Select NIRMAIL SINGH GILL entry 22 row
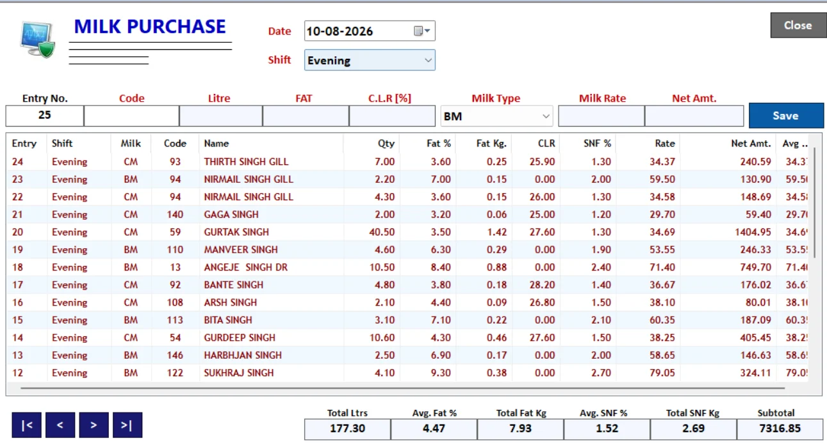 click(x=407, y=197)
